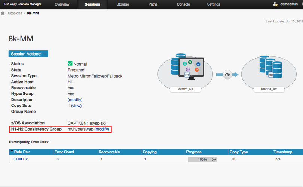This screenshot has width=303, height=187.
Task: Sort by Timestamp column header
Action: 283,152
